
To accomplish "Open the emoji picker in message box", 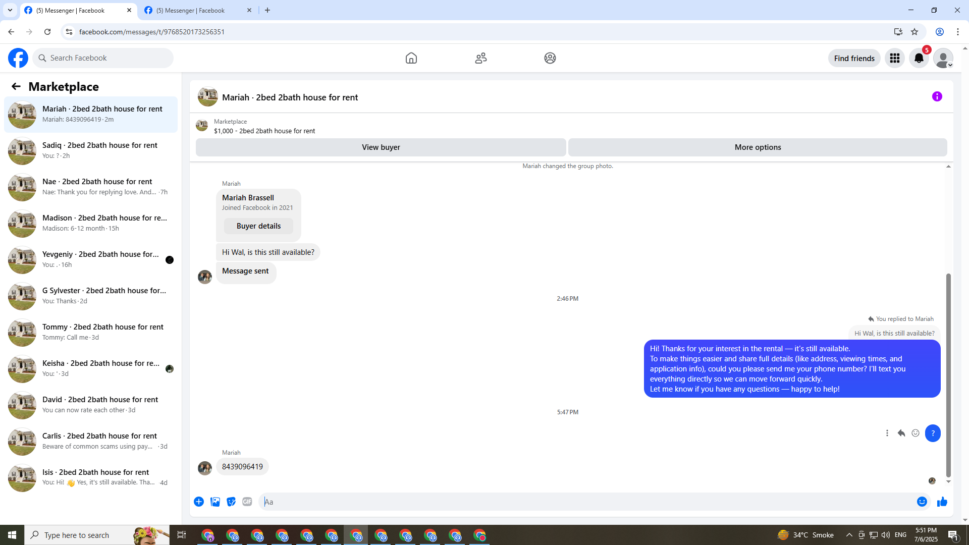I will tap(922, 502).
